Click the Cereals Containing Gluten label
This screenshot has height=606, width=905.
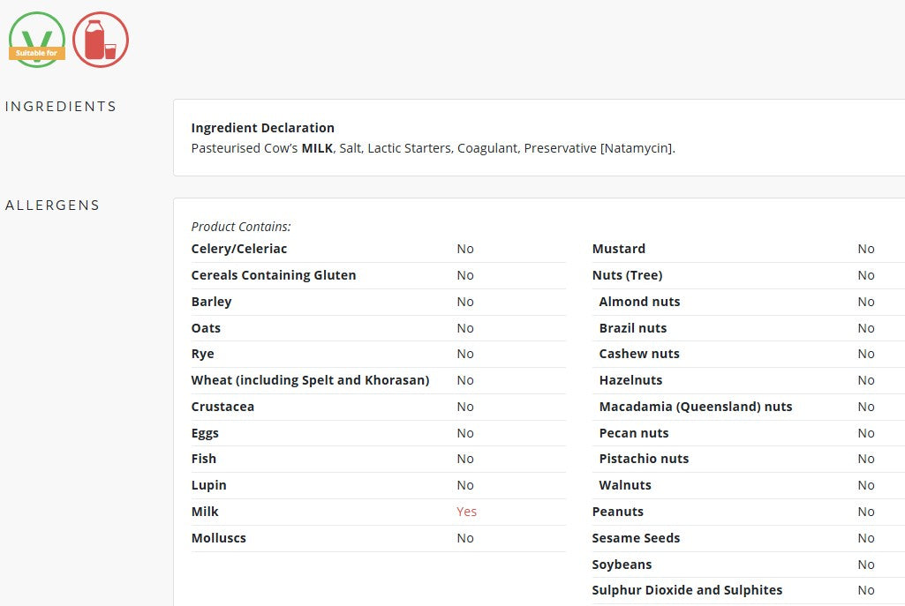tap(274, 275)
